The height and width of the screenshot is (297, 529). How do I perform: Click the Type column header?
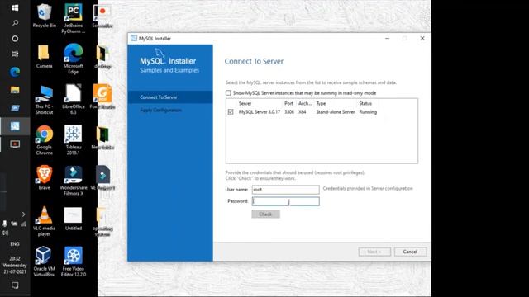click(x=322, y=103)
